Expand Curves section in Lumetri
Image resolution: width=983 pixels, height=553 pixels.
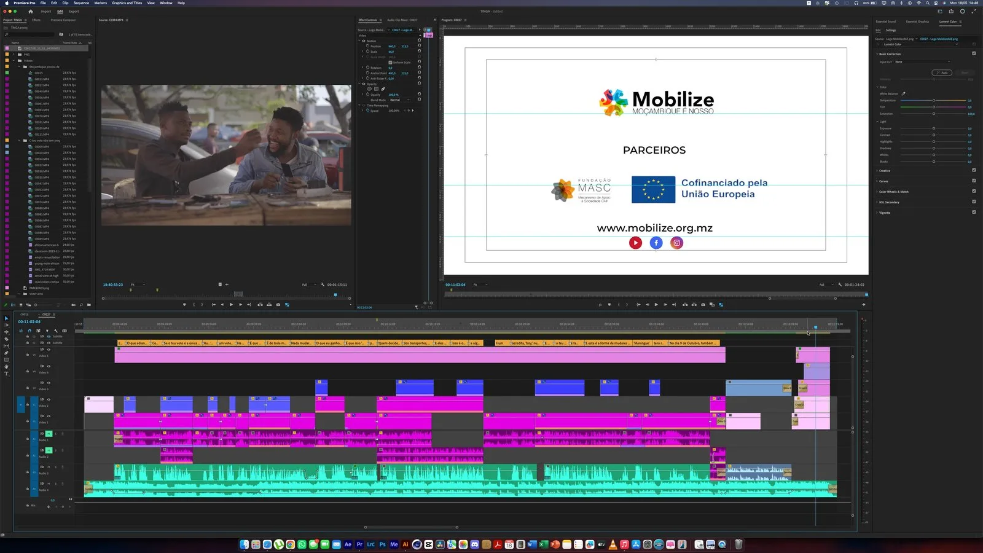[877, 181]
